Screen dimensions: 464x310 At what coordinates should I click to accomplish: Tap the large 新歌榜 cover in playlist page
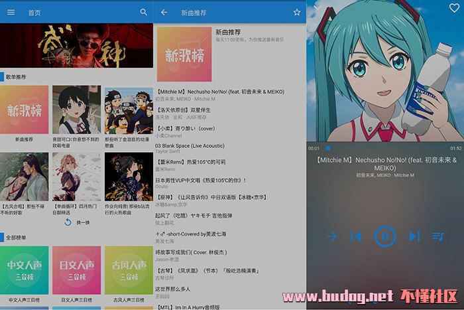pyautogui.click(x=184, y=54)
